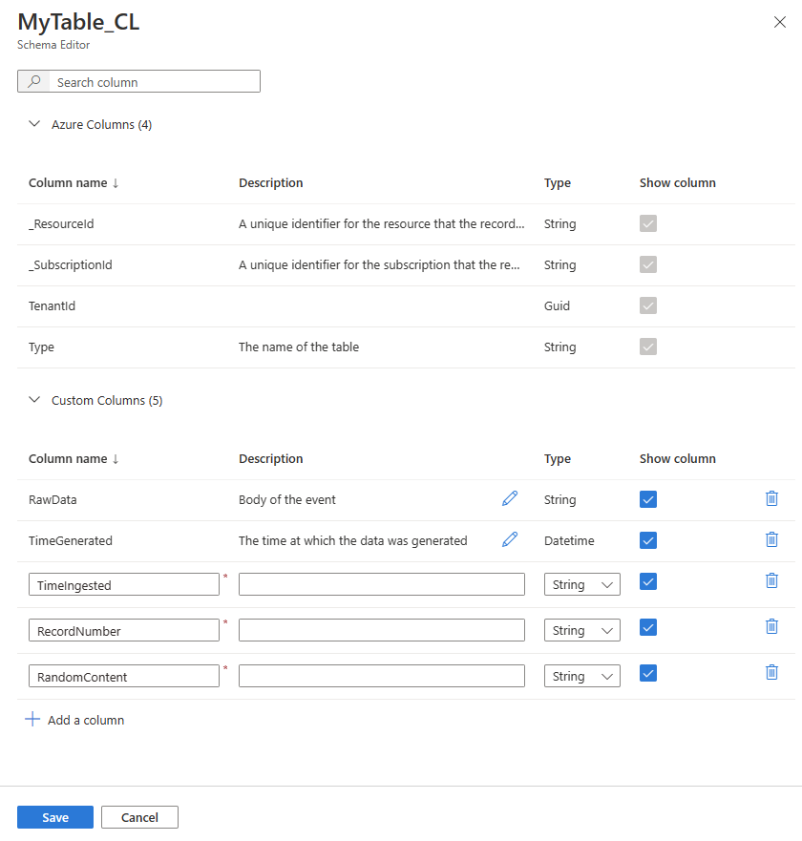
Task: Save the schema changes
Action: pyautogui.click(x=55, y=817)
